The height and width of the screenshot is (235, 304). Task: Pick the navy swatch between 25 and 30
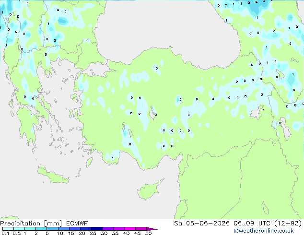pyautogui.click(x=97, y=229)
